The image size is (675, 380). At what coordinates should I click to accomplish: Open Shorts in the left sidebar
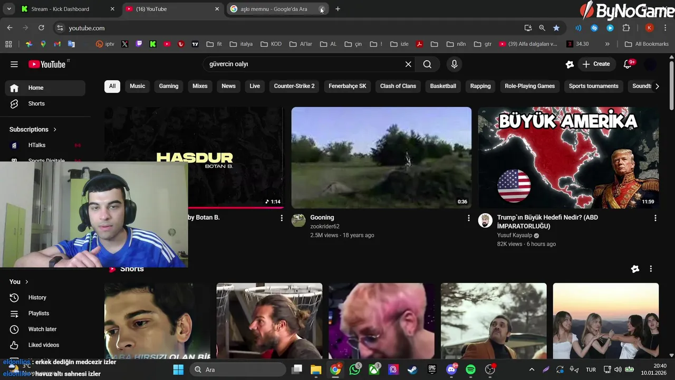[x=45, y=104]
